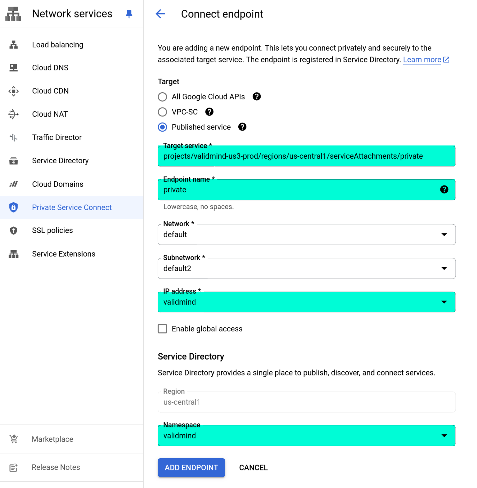Open Service Directory via its sidebar icon

13,161
